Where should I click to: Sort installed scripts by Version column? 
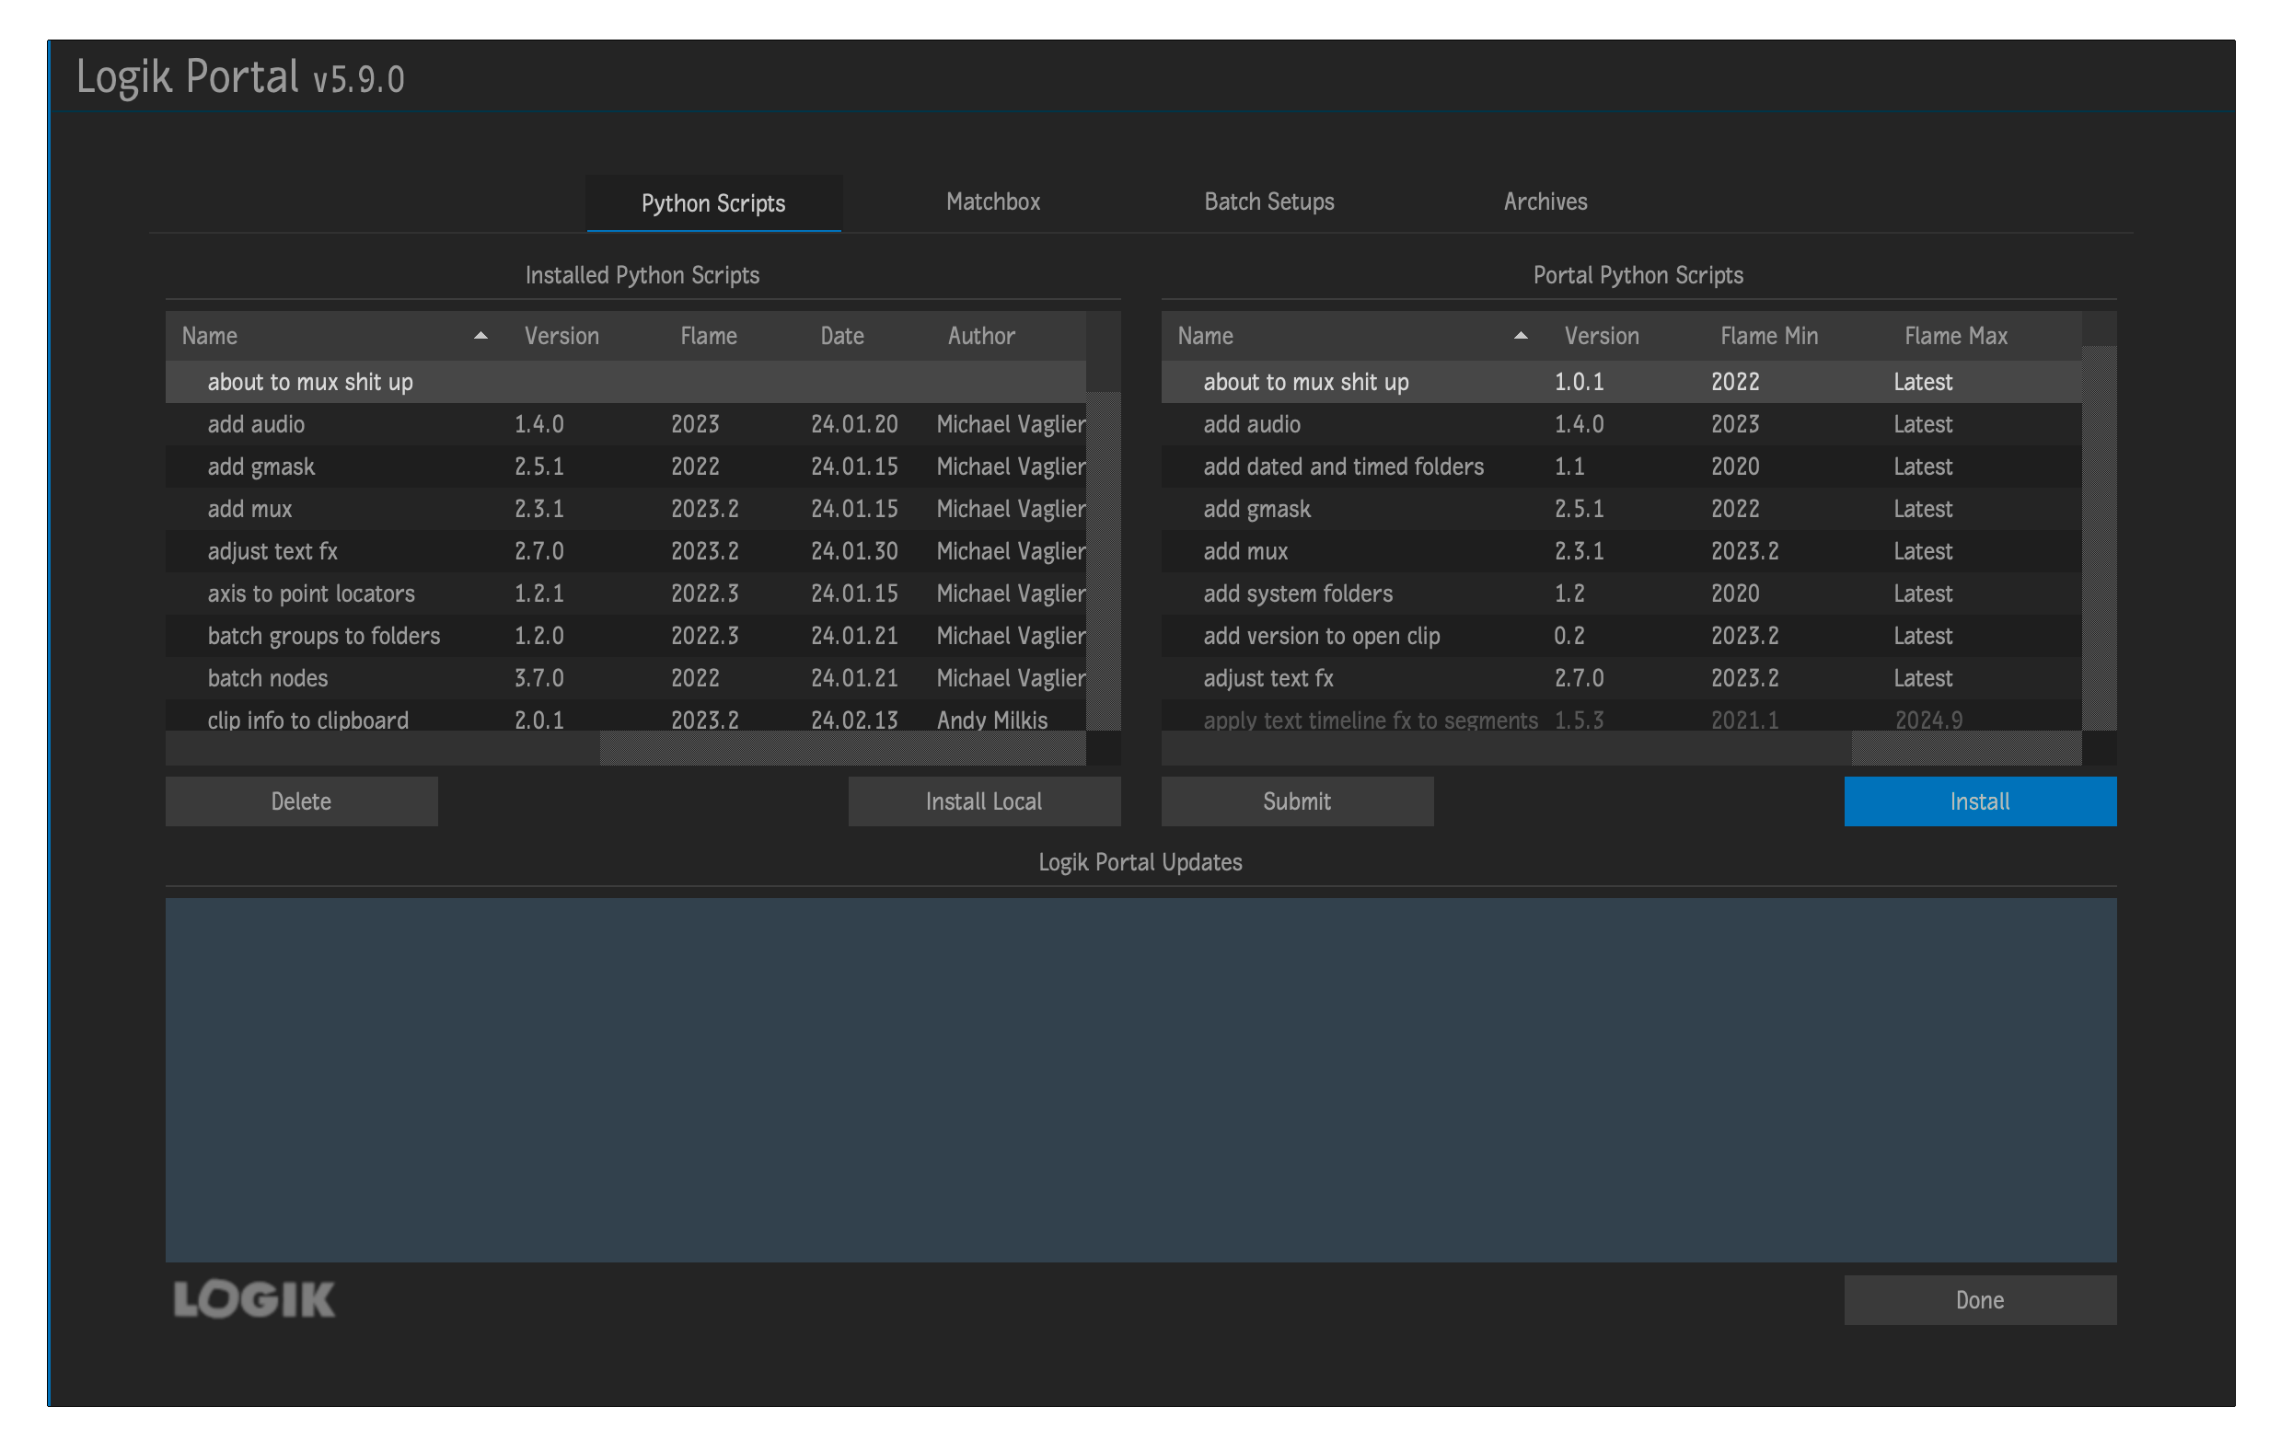pos(561,336)
